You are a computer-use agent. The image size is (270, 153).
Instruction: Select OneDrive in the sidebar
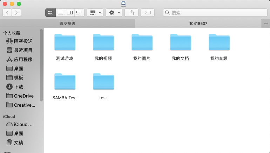click(x=23, y=96)
